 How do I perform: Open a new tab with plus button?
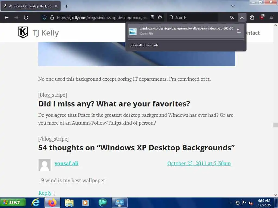click(x=66, y=6)
